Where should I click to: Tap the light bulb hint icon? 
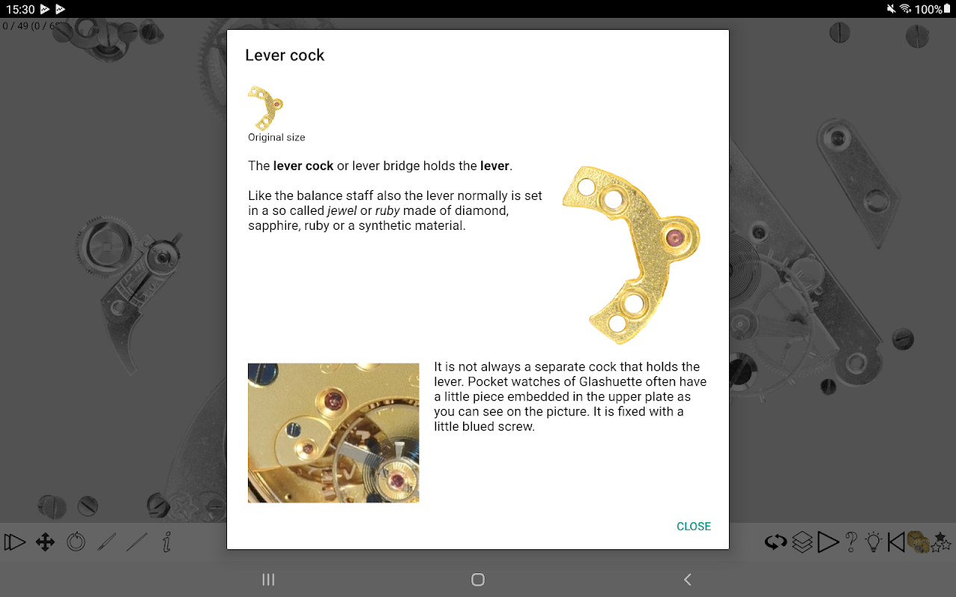(874, 542)
